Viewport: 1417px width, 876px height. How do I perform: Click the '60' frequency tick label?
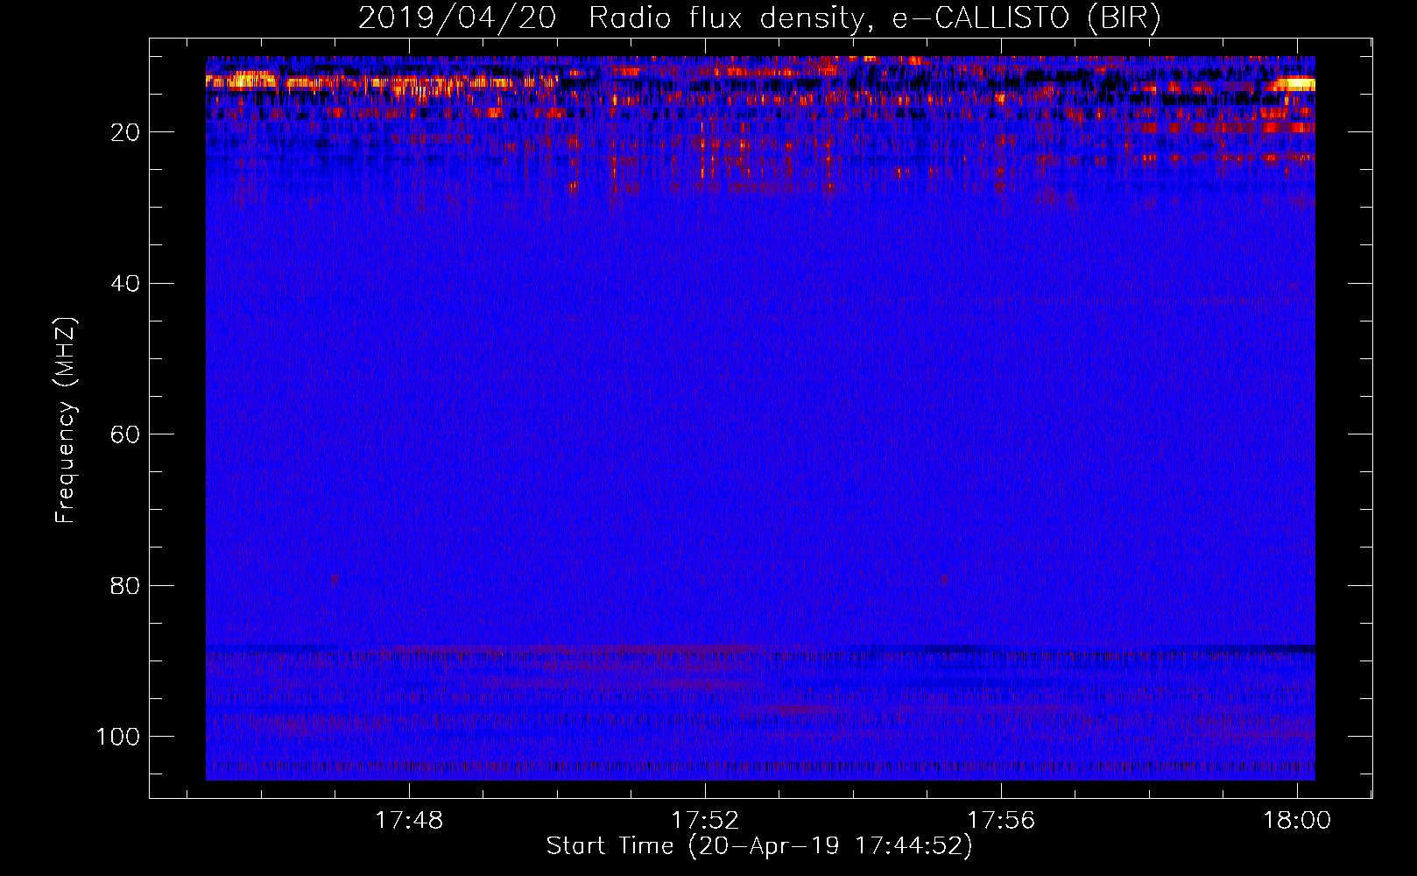click(125, 434)
